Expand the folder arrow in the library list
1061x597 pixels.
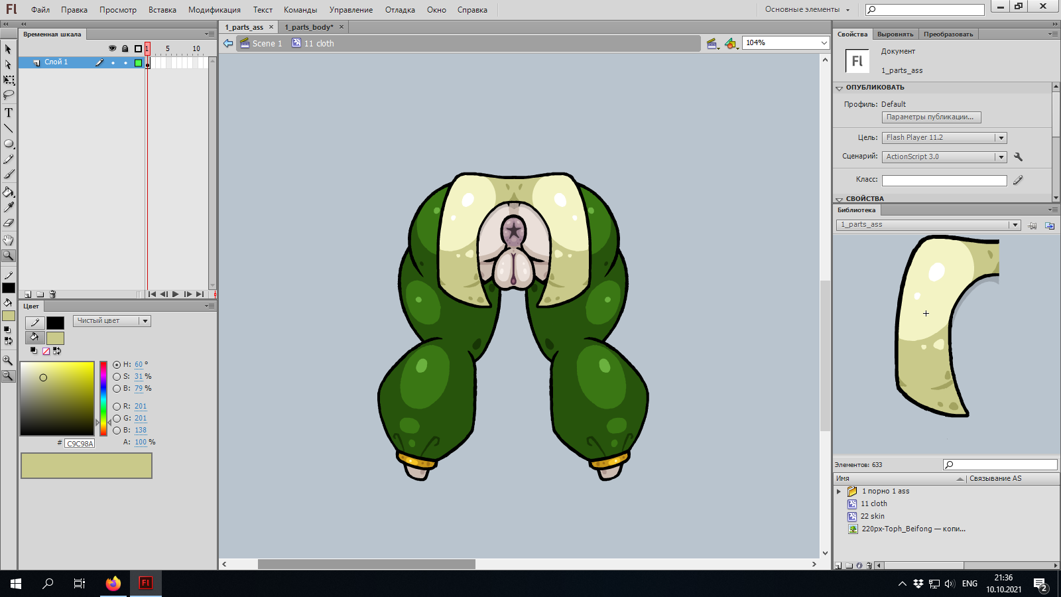tap(839, 492)
